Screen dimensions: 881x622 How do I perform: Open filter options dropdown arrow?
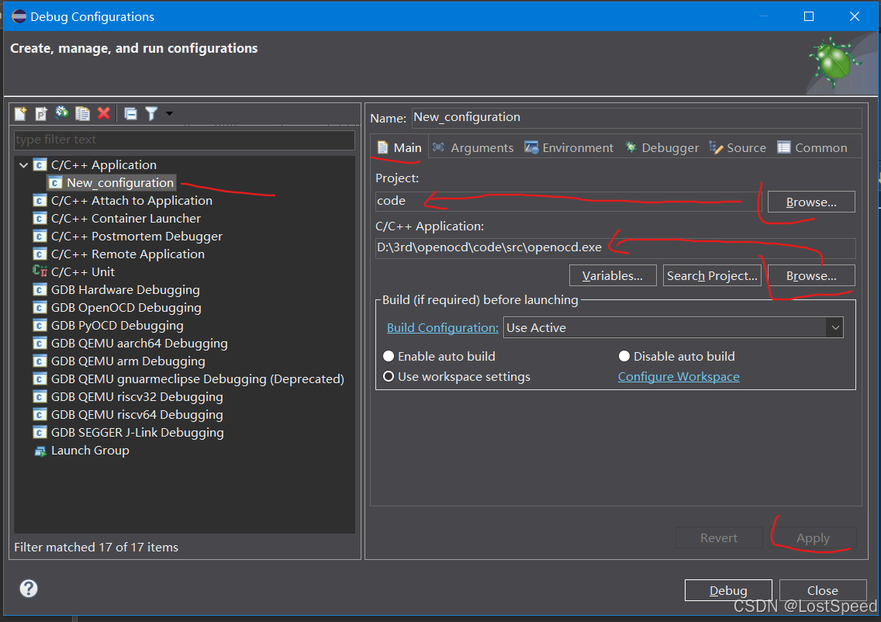(169, 113)
